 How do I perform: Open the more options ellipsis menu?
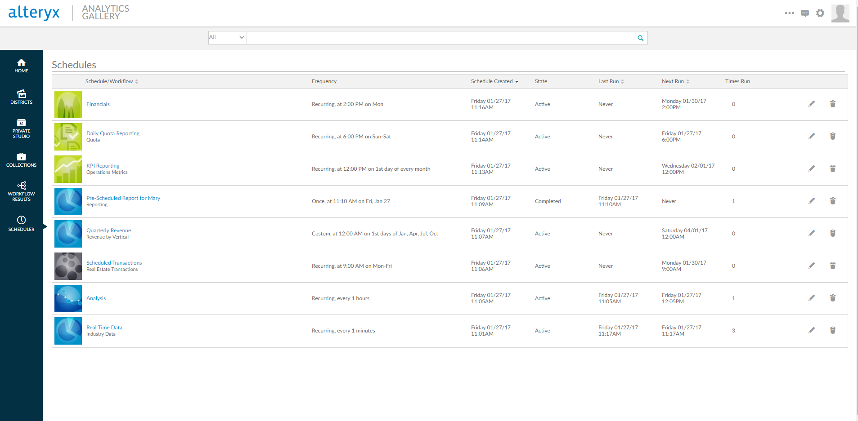[x=789, y=13]
